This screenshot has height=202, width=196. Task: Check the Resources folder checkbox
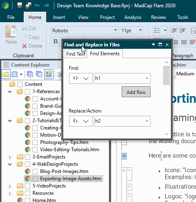(27, 193)
